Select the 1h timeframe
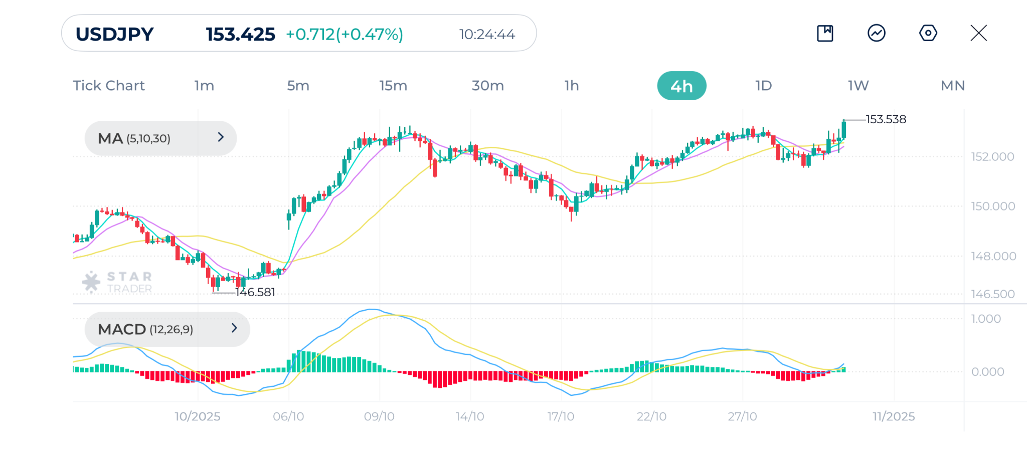The image size is (1027, 453). [572, 86]
